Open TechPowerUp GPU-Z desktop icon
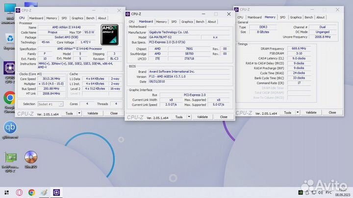353x198 pixels. pos(11,157)
